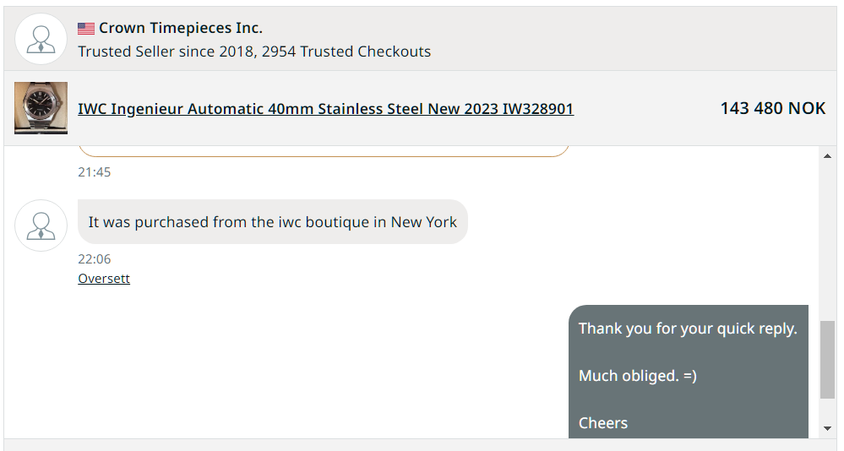Click the US flag icon
844x451 pixels.
[x=86, y=29]
